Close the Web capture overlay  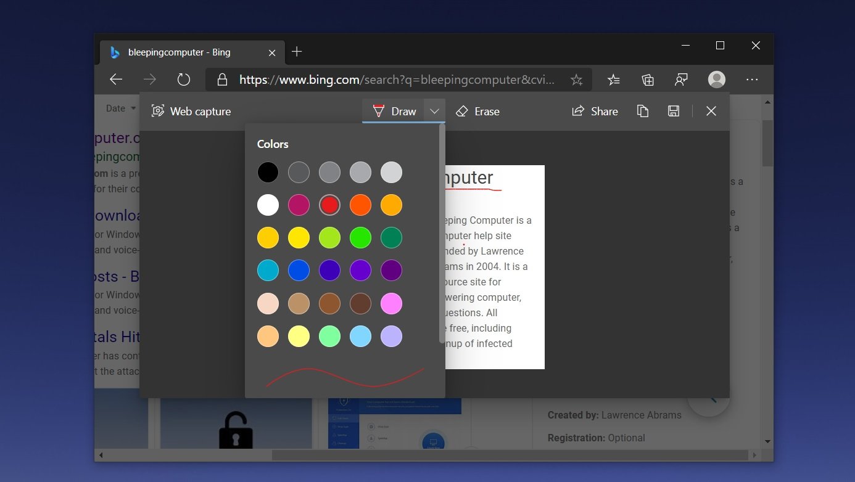(711, 111)
